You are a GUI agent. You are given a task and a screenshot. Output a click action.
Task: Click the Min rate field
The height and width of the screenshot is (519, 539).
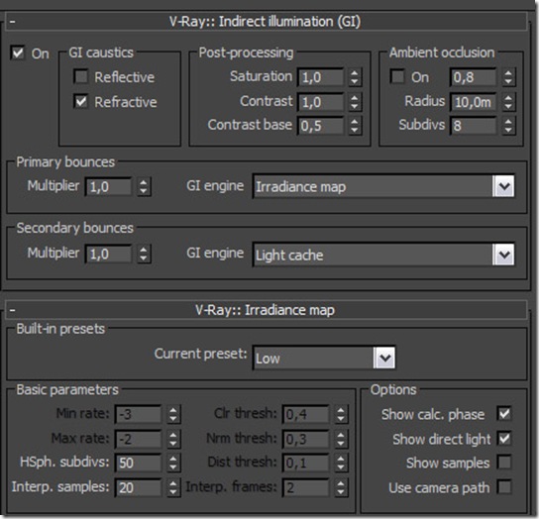pyautogui.click(x=138, y=414)
